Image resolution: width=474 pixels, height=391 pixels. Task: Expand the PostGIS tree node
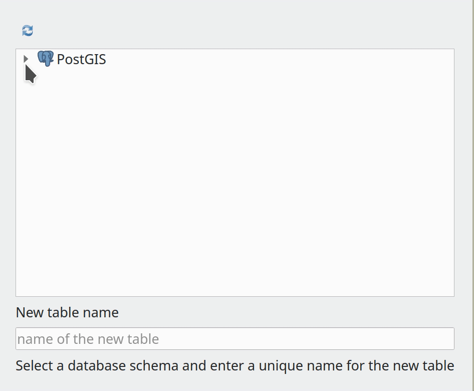[x=26, y=59]
